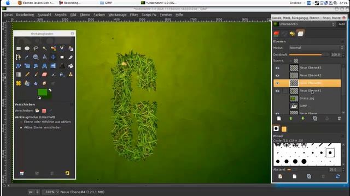Click the Layers tab icon in dock
This screenshot has width=350, height=196.
[x=301, y=34]
